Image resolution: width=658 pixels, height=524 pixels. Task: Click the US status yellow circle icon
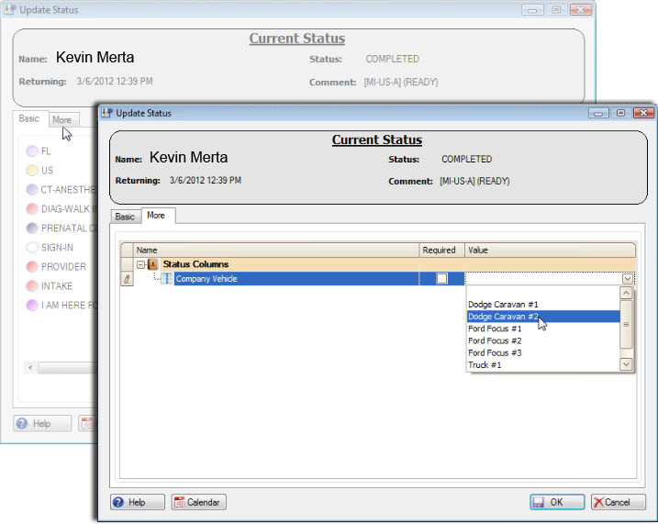(x=32, y=170)
